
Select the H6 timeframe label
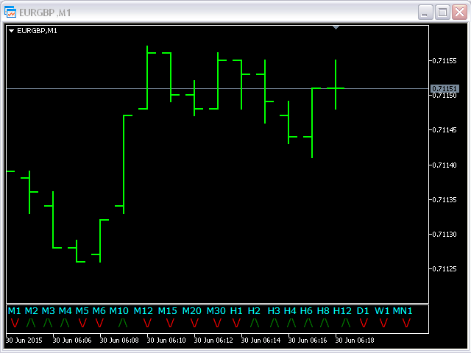(x=306, y=310)
